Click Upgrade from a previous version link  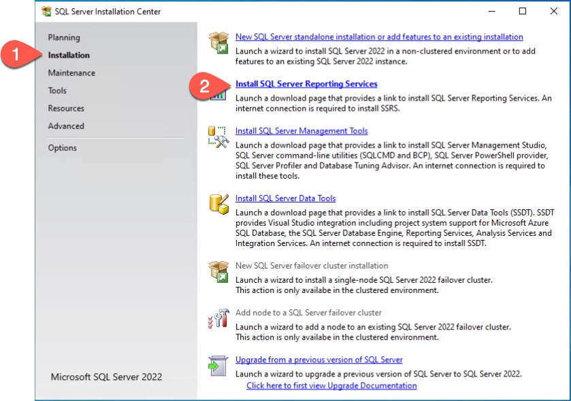319,360
